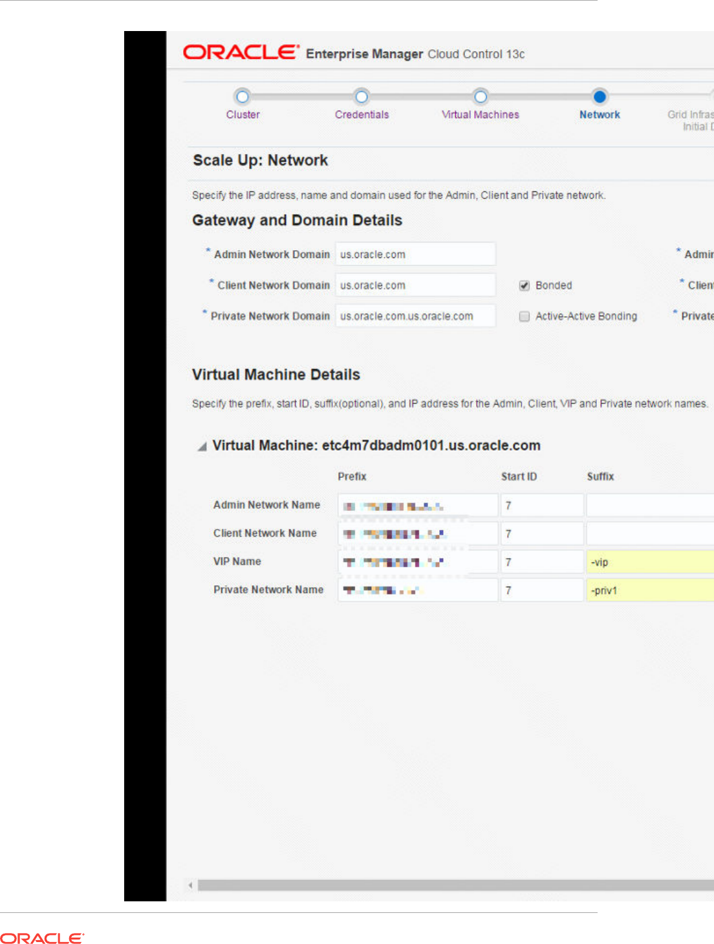Click the Cluster step circle icon
The height and width of the screenshot is (944, 714).
(x=243, y=97)
